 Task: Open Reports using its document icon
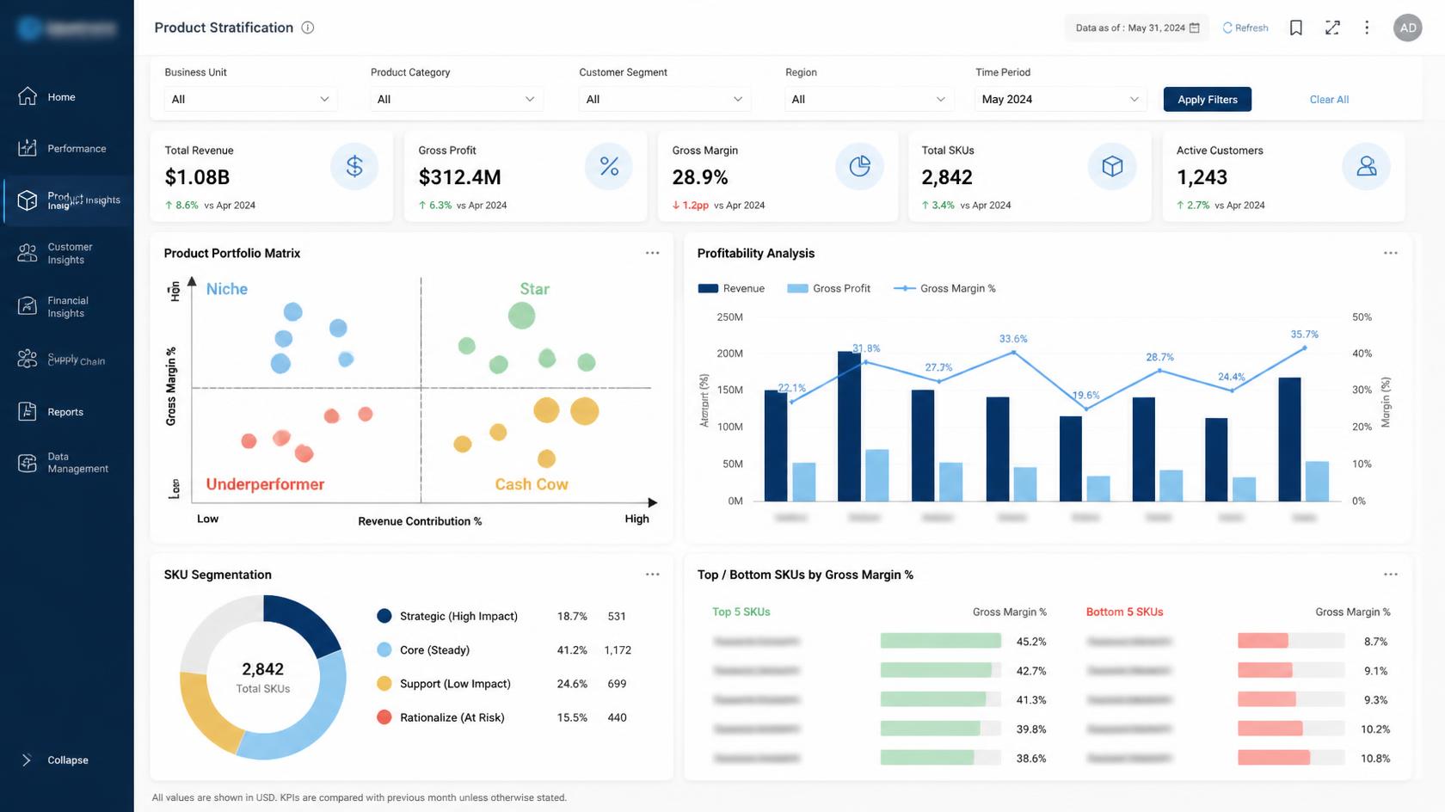coord(28,411)
